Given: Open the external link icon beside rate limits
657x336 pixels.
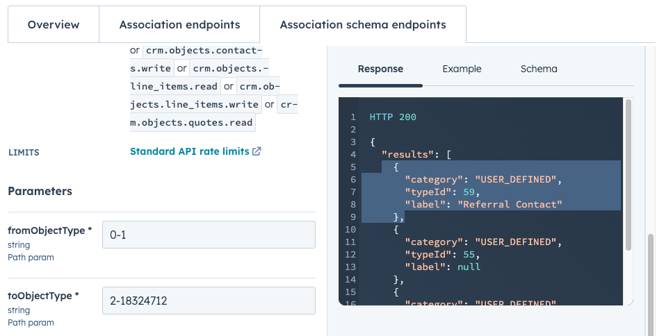Looking at the screenshot, I should coord(257,151).
